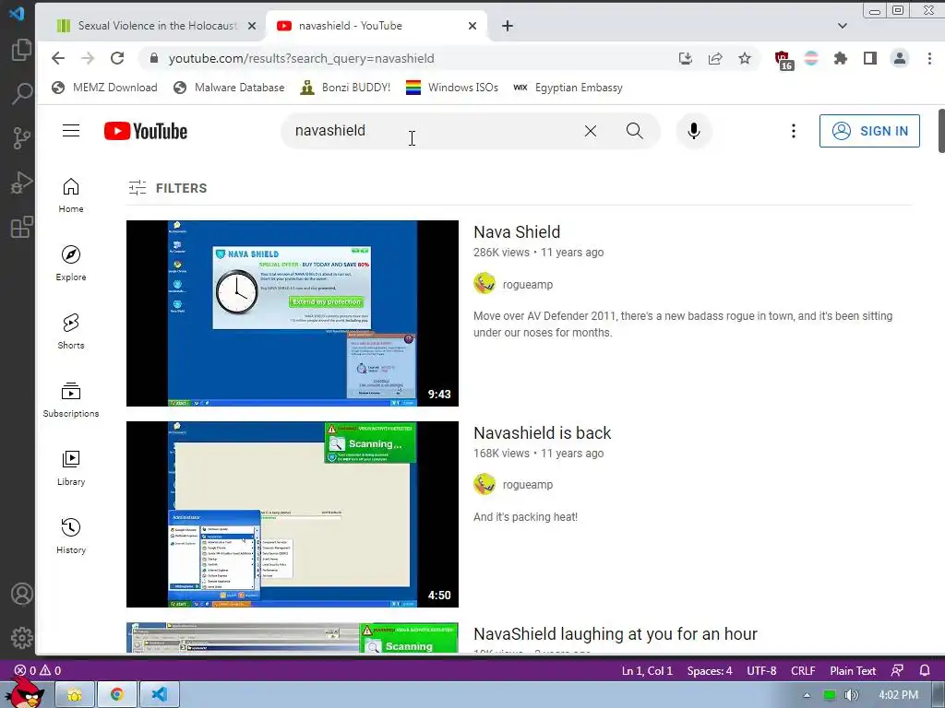Open VS Code Manage gear icon
This screenshot has width=945, height=708.
pos(22,638)
